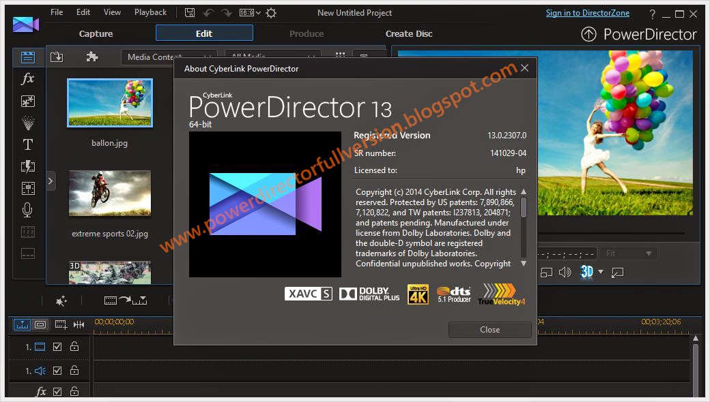
Task: Click the fit timeline ruler icon
Action: click(x=79, y=324)
